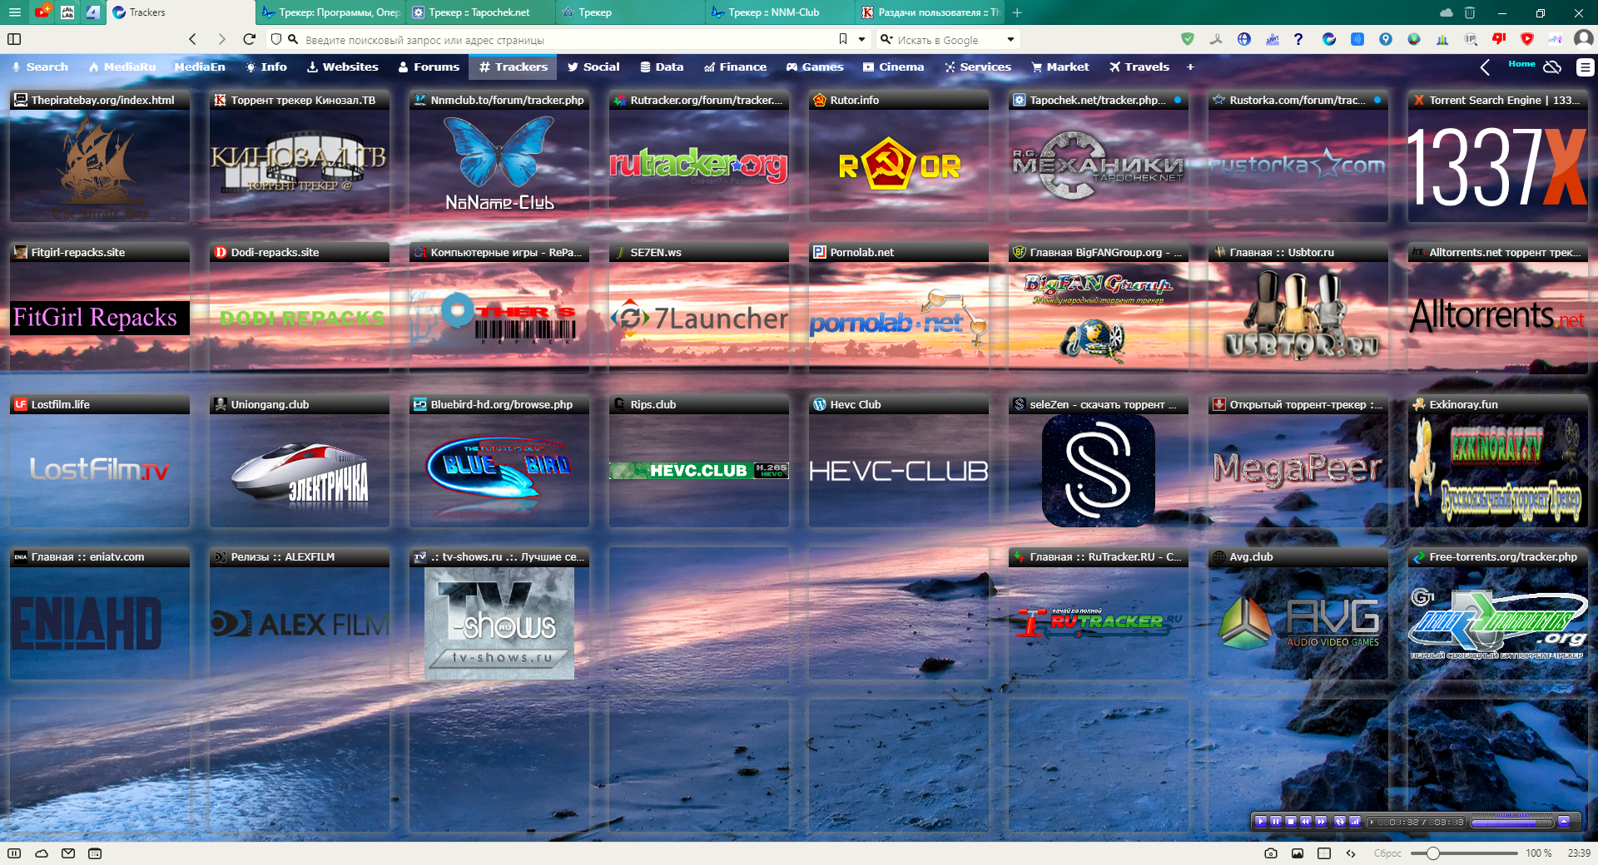Toggle repeat in the media player widget

pyautogui.click(x=1340, y=822)
